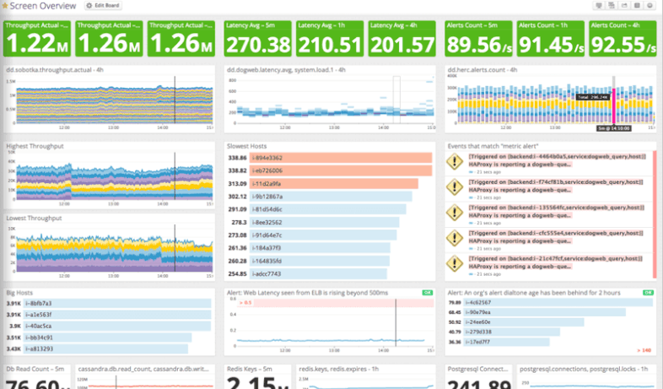This screenshot has width=663, height=389.
Task: Select the Latency Avg 5m widget
Action: (x=258, y=39)
